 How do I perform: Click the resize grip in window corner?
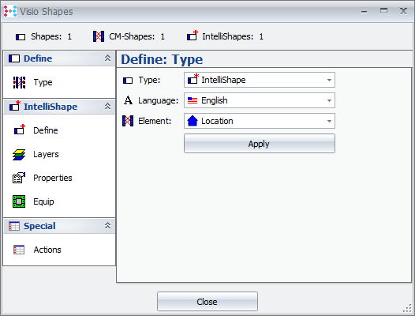click(408, 309)
